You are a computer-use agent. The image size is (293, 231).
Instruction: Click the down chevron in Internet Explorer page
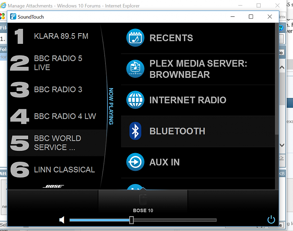(282, 145)
